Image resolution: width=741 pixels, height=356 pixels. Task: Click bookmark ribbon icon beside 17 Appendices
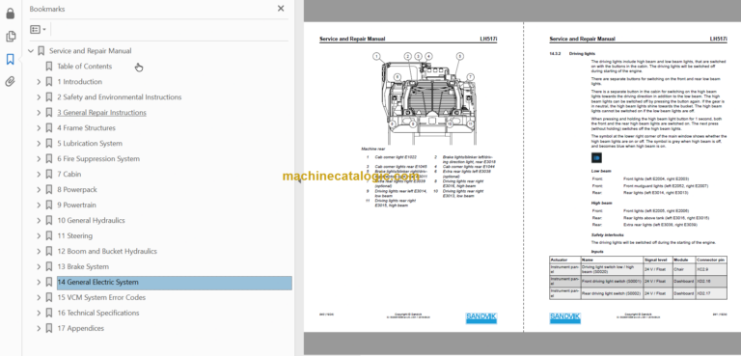pos(48,329)
